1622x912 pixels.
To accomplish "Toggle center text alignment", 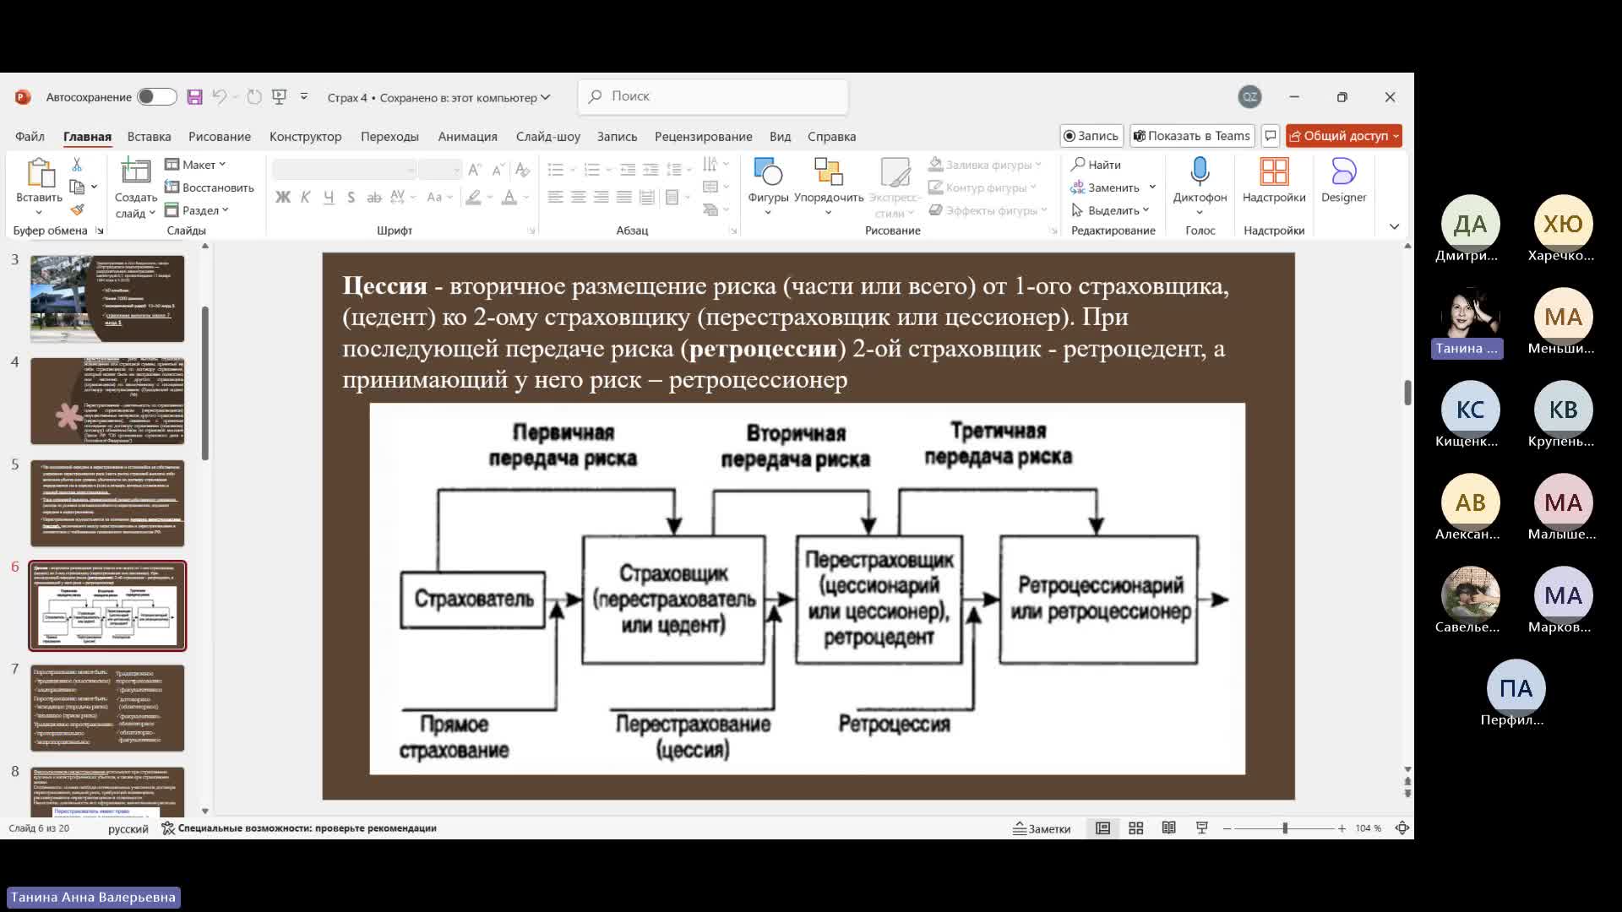I will [579, 197].
